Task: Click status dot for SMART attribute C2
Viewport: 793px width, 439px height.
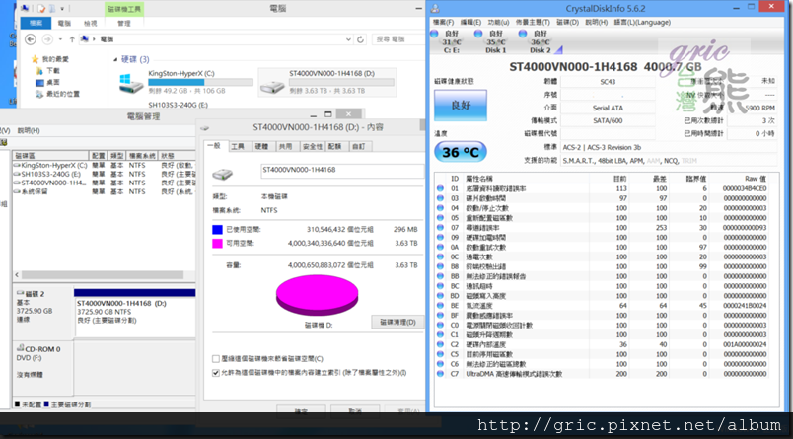Action: pos(440,344)
